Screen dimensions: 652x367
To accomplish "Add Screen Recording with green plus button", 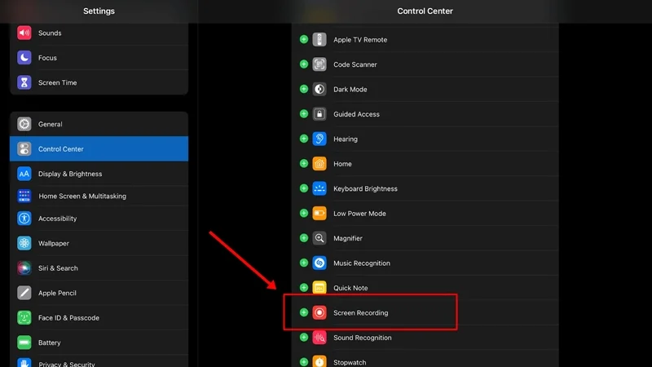I will [x=303, y=312].
